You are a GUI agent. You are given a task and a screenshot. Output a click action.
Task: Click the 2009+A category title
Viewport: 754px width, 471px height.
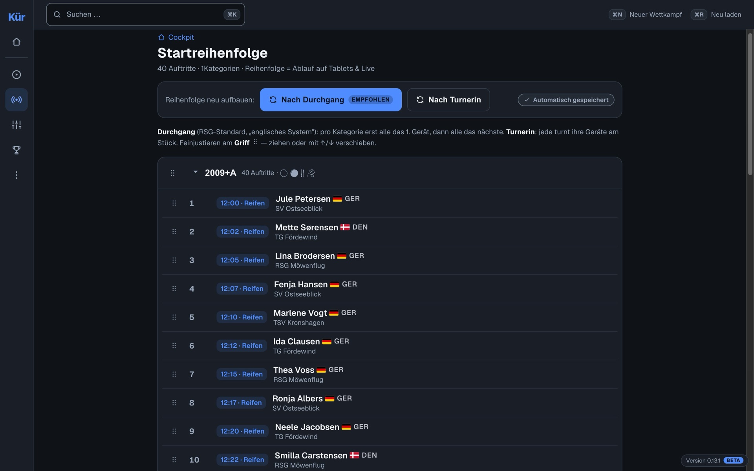[221, 173]
